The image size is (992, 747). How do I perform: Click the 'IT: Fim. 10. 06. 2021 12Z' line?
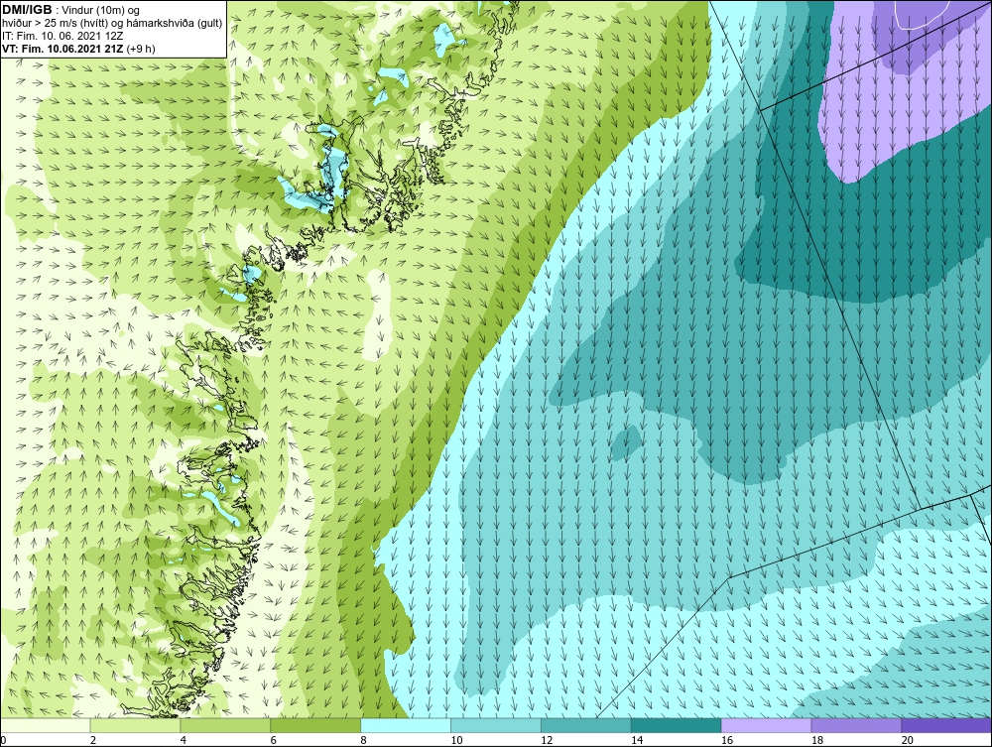(62, 36)
